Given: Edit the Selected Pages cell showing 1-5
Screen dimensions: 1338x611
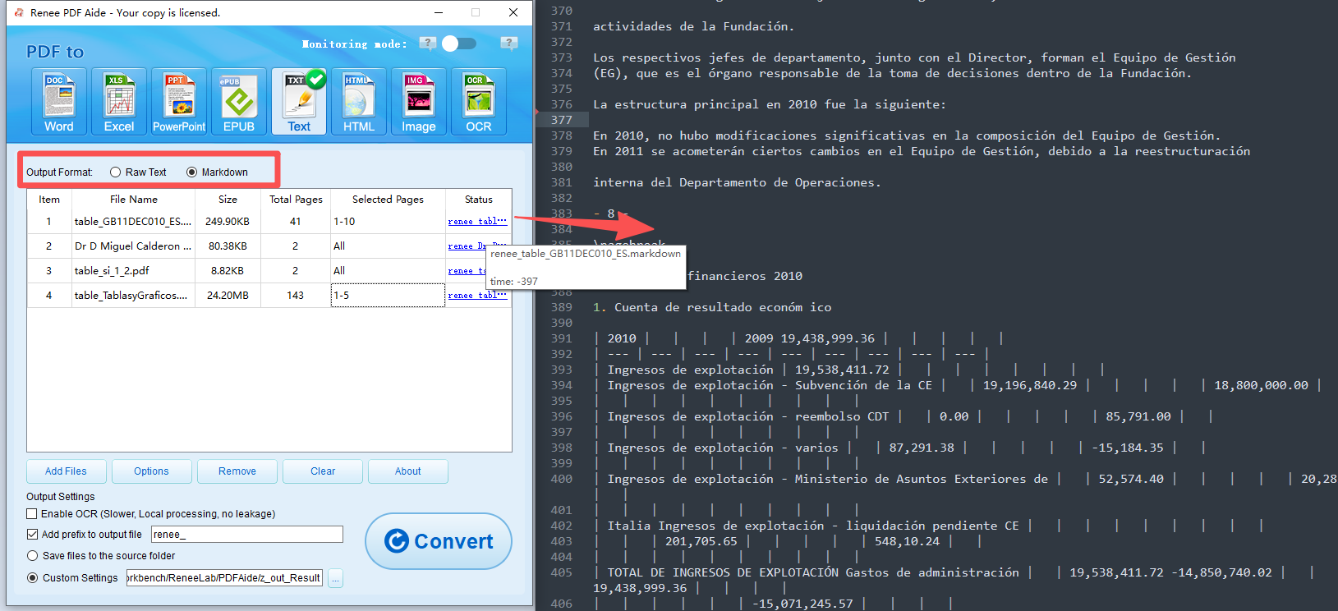Looking at the screenshot, I should coord(388,296).
